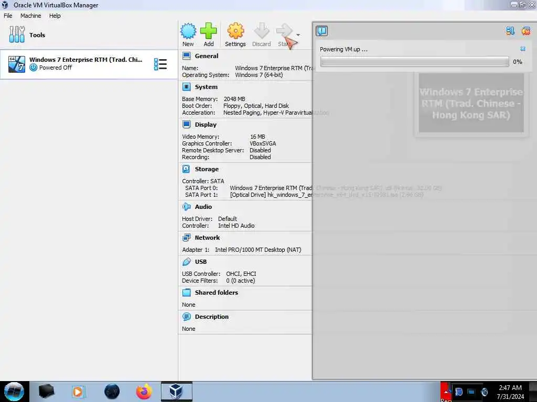This screenshot has width=537, height=402.
Task: Click the Name value in General section
Action: pyautogui.click(x=274, y=68)
